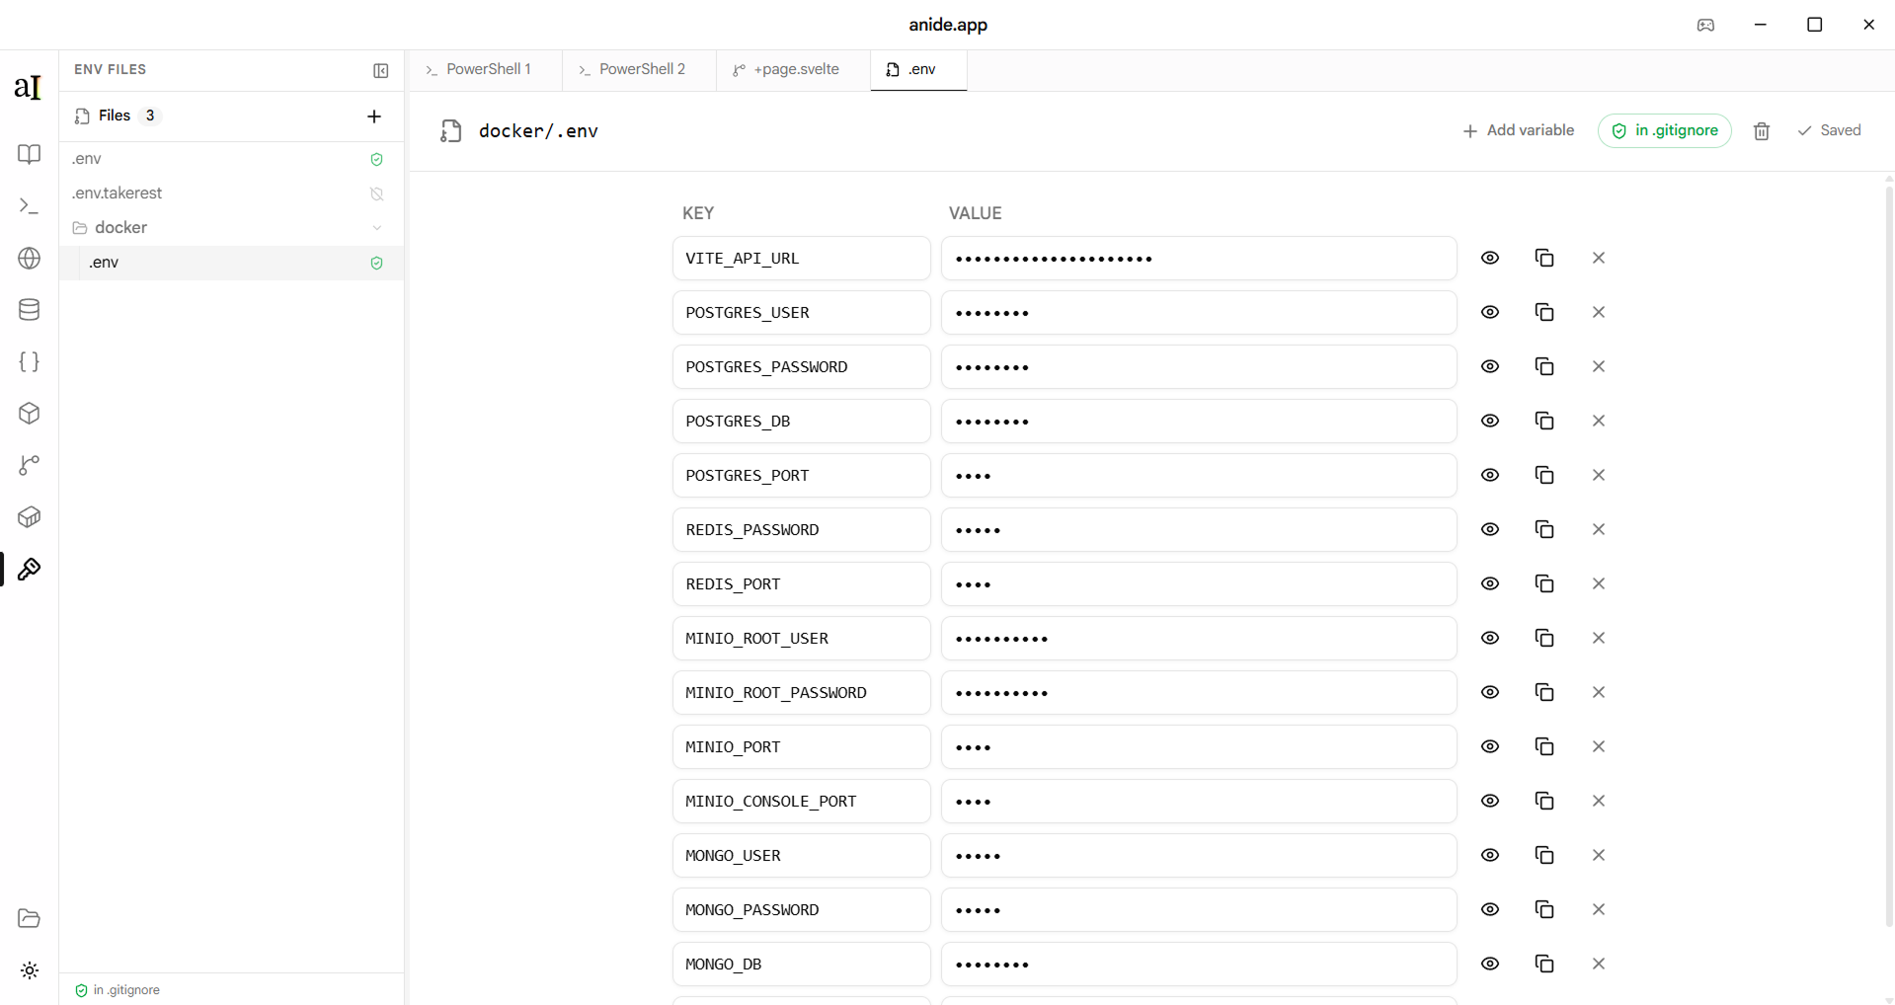Reveal the POSTGRES_PASSWORD value
The height and width of the screenshot is (1005, 1895).
(1490, 366)
